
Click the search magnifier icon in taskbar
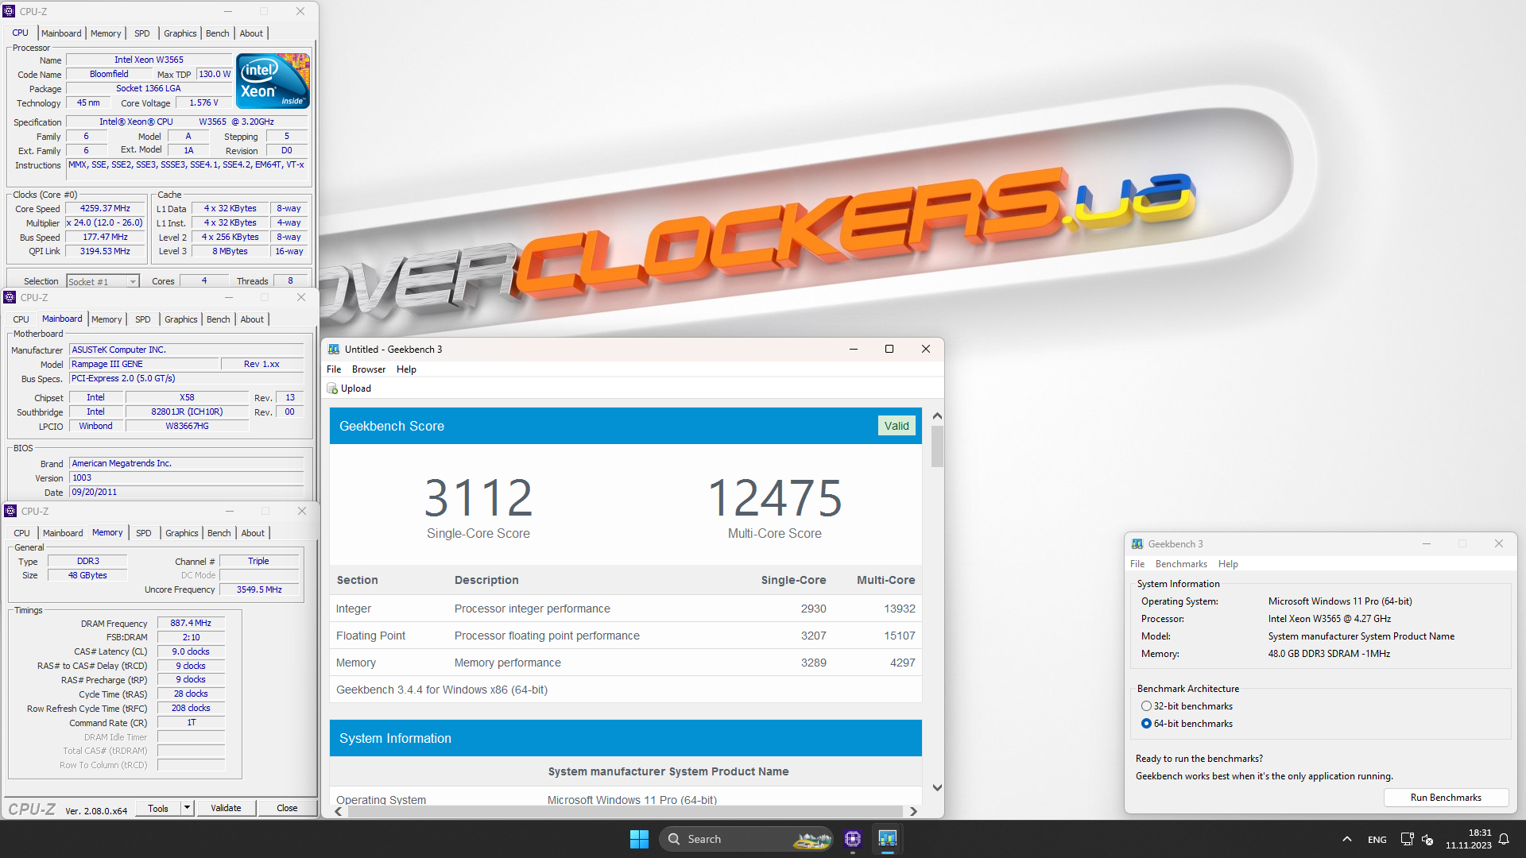[674, 839]
